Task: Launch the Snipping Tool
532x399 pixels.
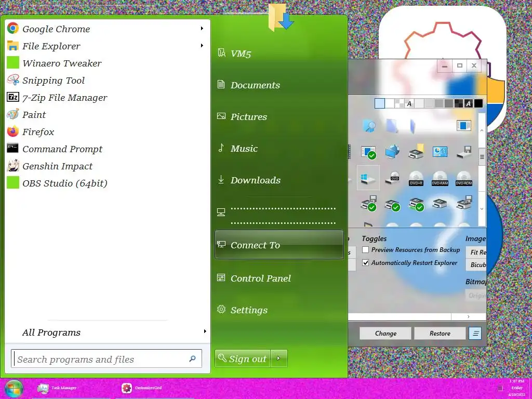Action: (107, 81)
